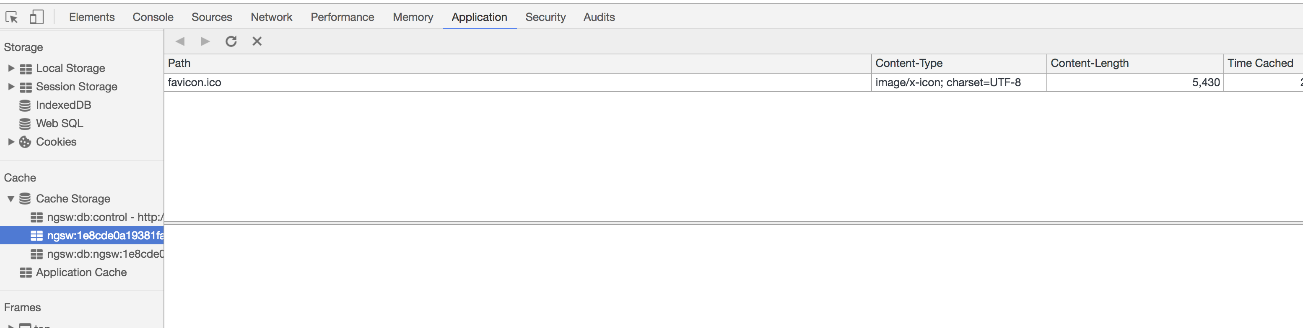The height and width of the screenshot is (328, 1303).
Task: Switch to the Network panel
Action: (271, 17)
